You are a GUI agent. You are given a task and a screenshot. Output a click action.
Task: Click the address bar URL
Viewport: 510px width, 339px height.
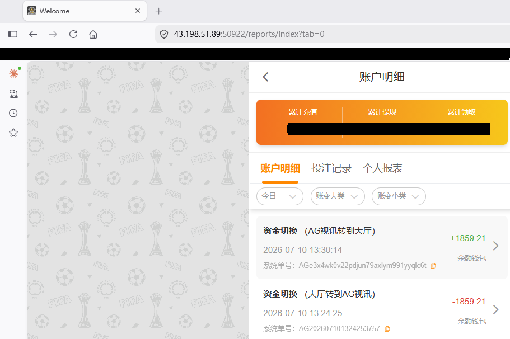click(249, 34)
